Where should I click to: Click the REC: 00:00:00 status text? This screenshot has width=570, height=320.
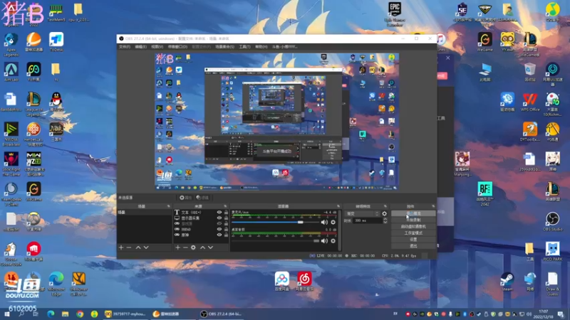point(363,256)
